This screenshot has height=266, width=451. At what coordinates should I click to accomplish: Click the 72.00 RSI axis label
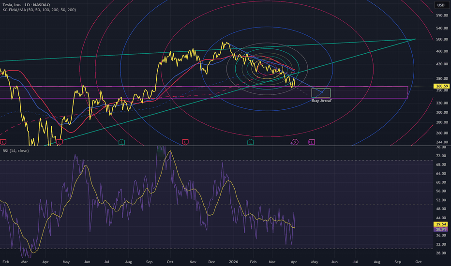tap(441, 156)
